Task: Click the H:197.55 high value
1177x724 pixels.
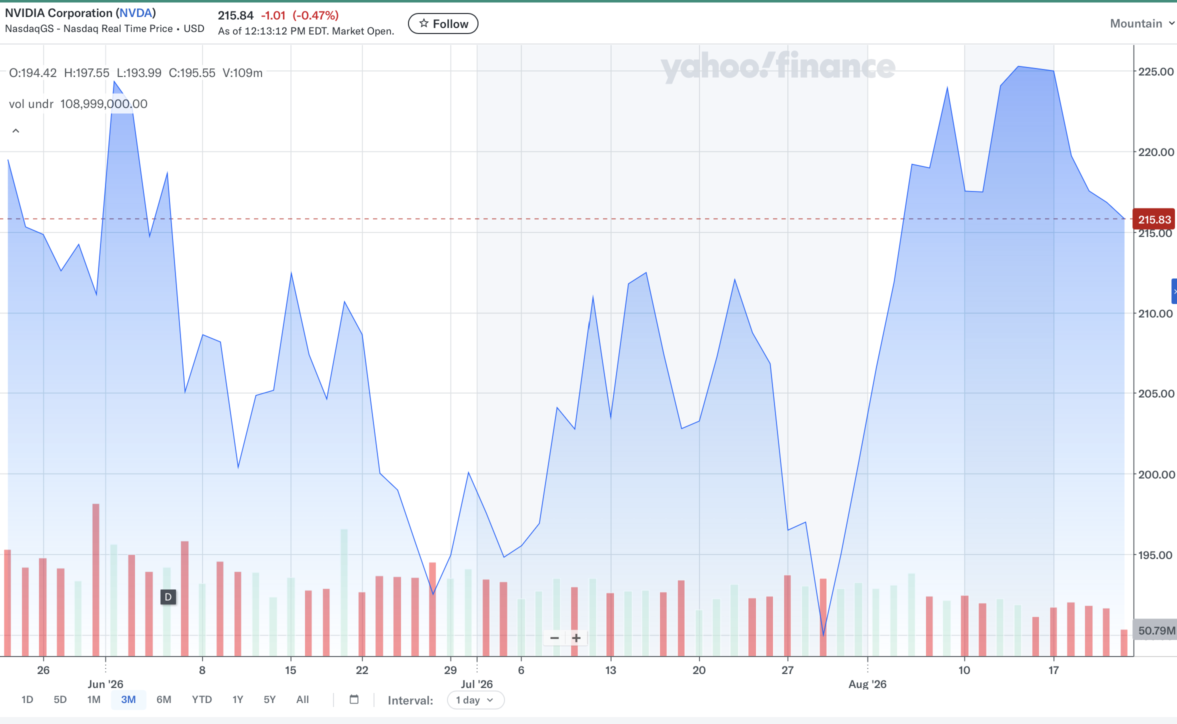Action: coord(86,73)
